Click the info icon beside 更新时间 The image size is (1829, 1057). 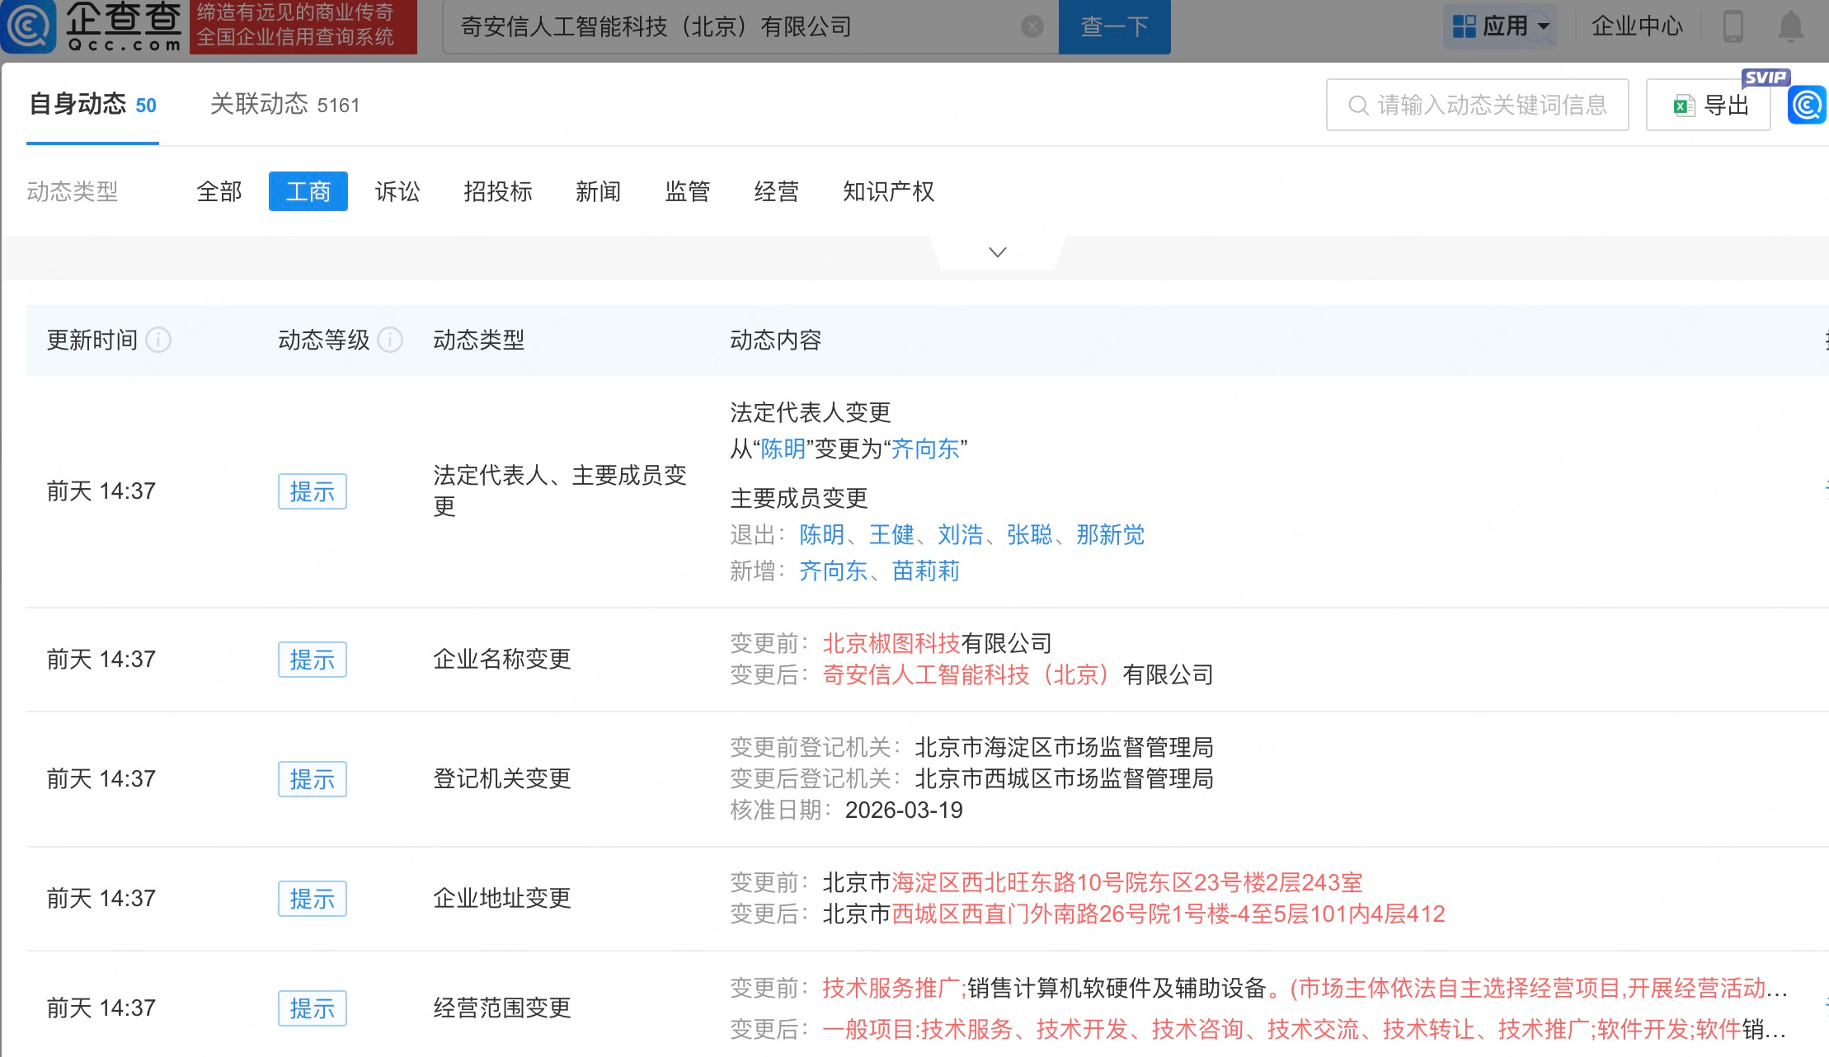point(158,340)
